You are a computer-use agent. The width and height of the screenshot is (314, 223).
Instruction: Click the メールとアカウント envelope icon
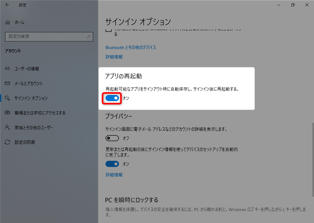pyautogui.click(x=8, y=84)
